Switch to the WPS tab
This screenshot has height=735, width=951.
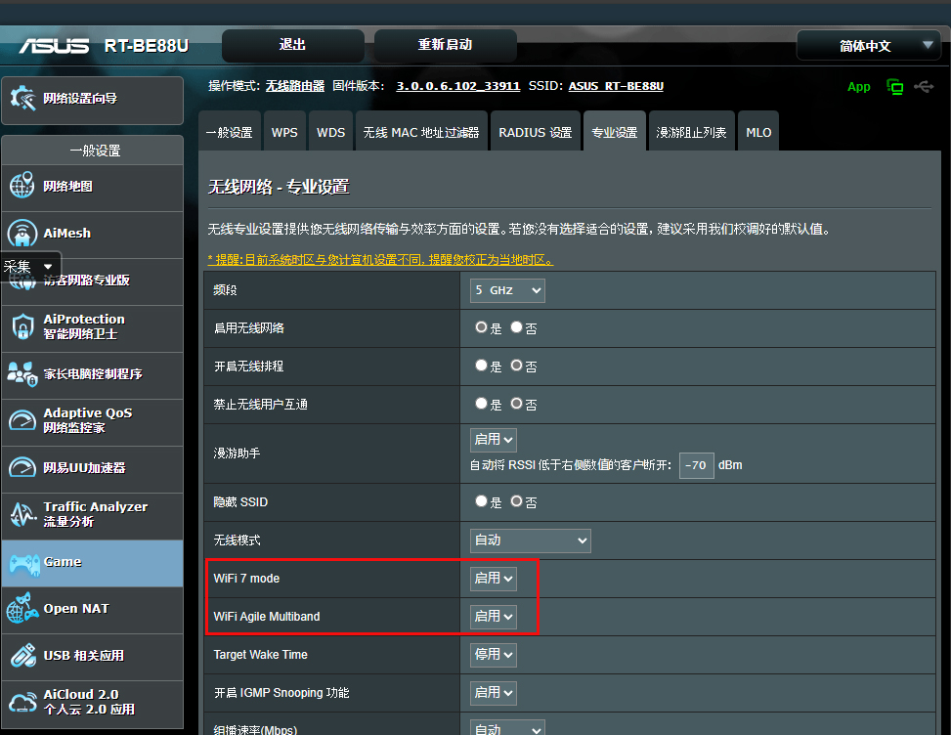[284, 132]
